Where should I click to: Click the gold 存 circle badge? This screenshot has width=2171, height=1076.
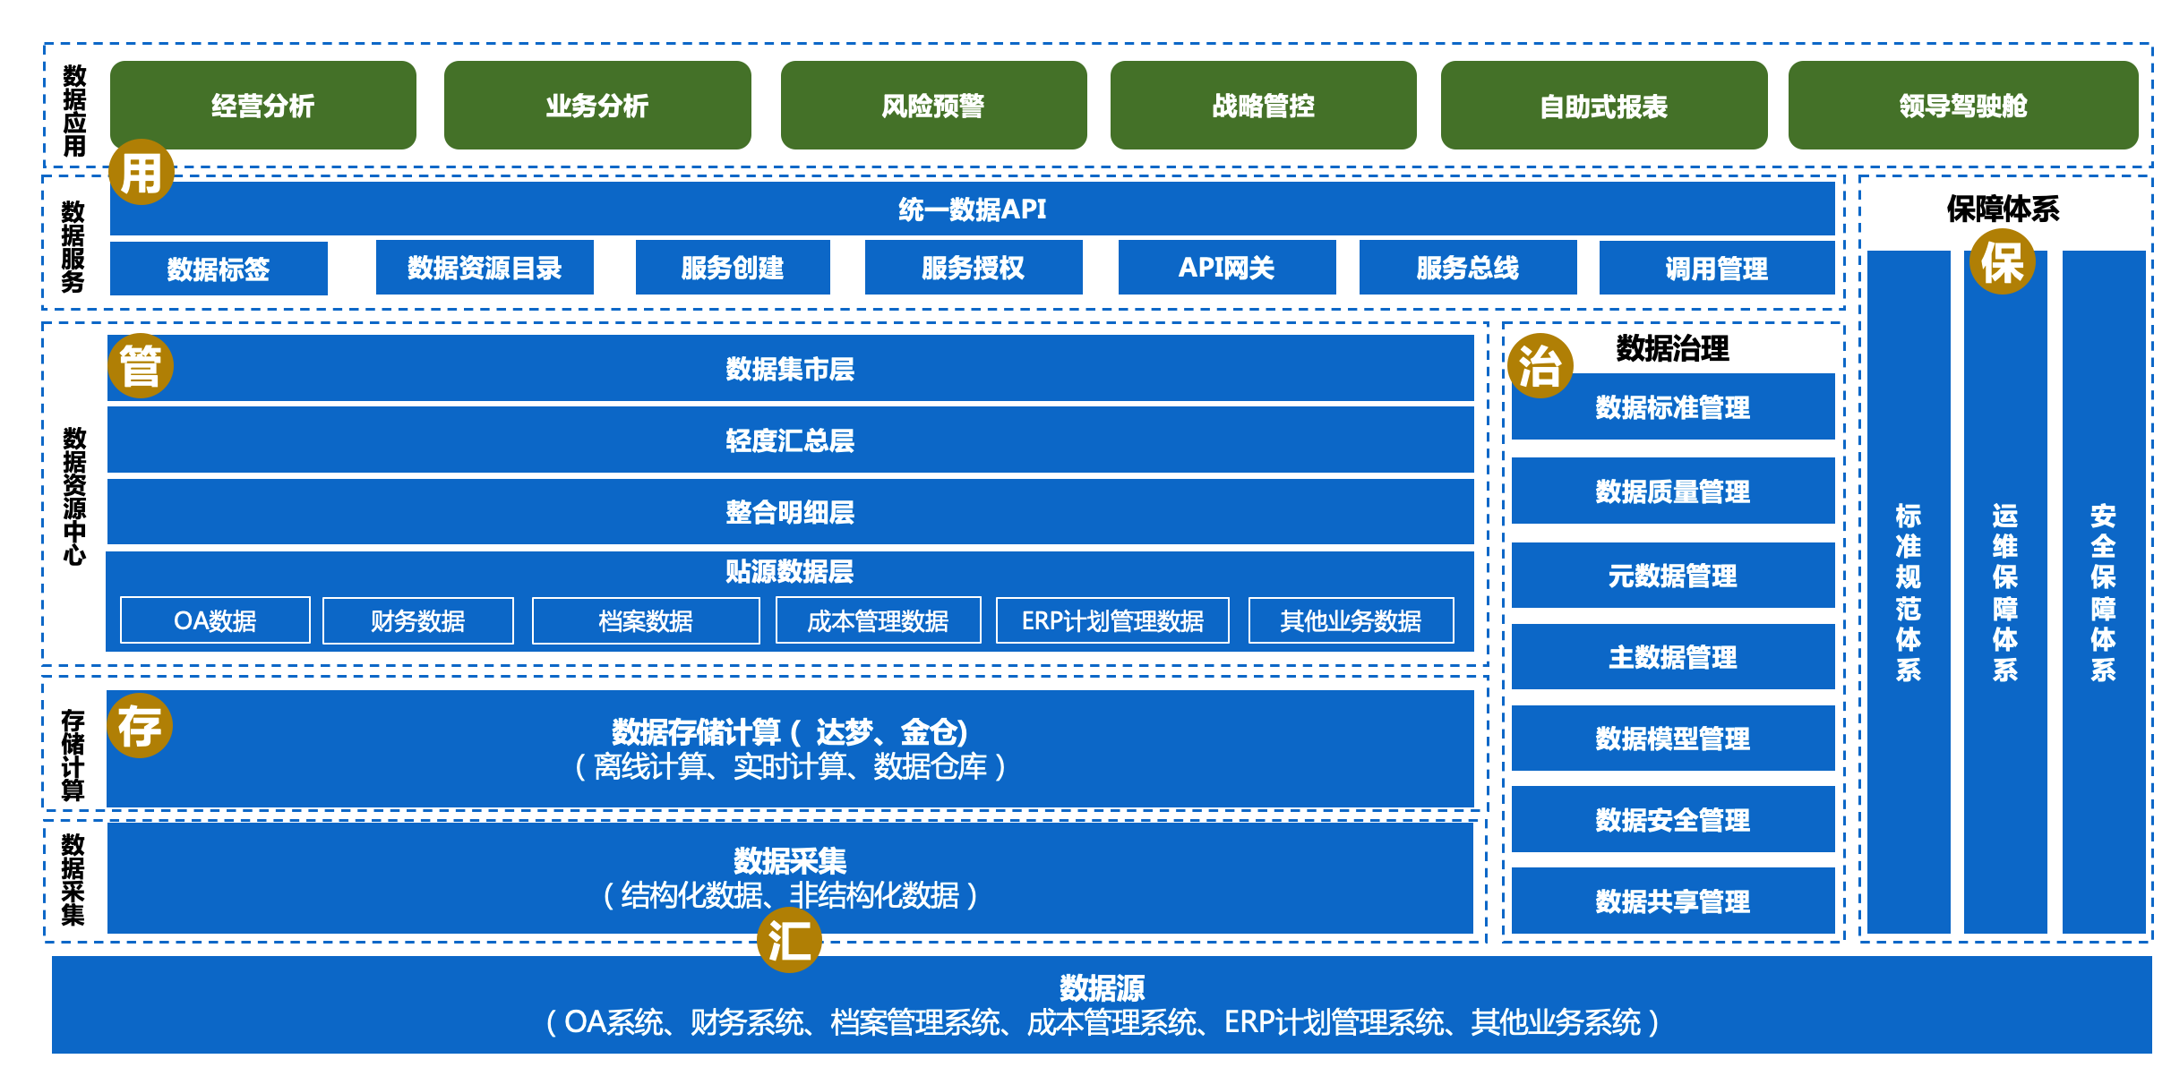pyautogui.click(x=140, y=725)
